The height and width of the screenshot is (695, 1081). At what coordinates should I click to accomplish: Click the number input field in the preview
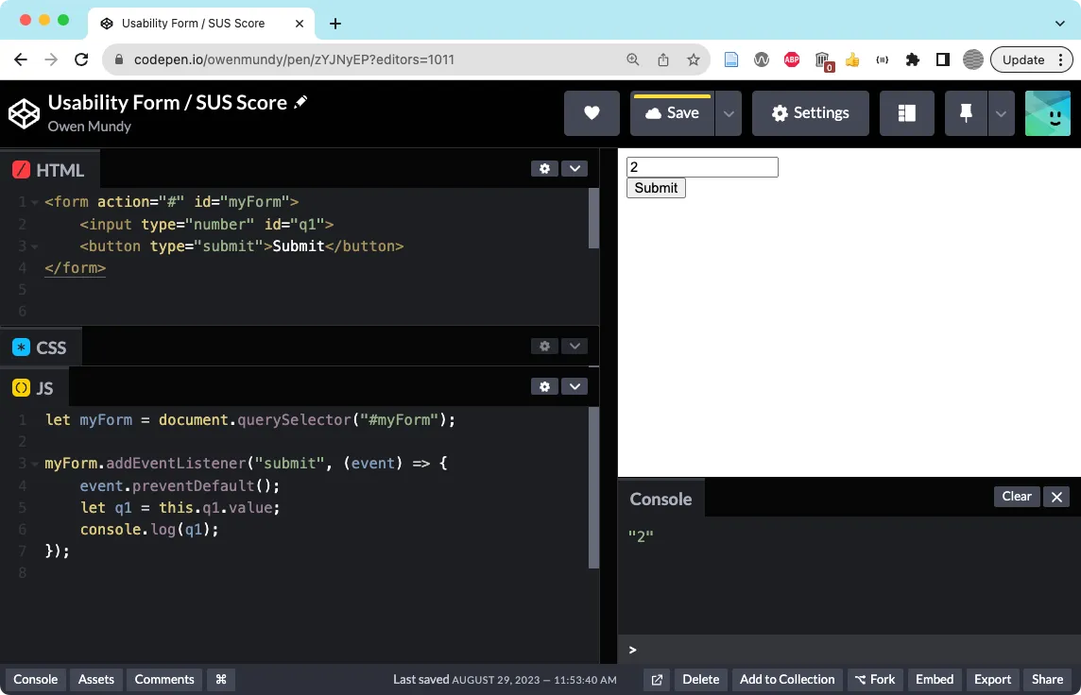pos(702,166)
